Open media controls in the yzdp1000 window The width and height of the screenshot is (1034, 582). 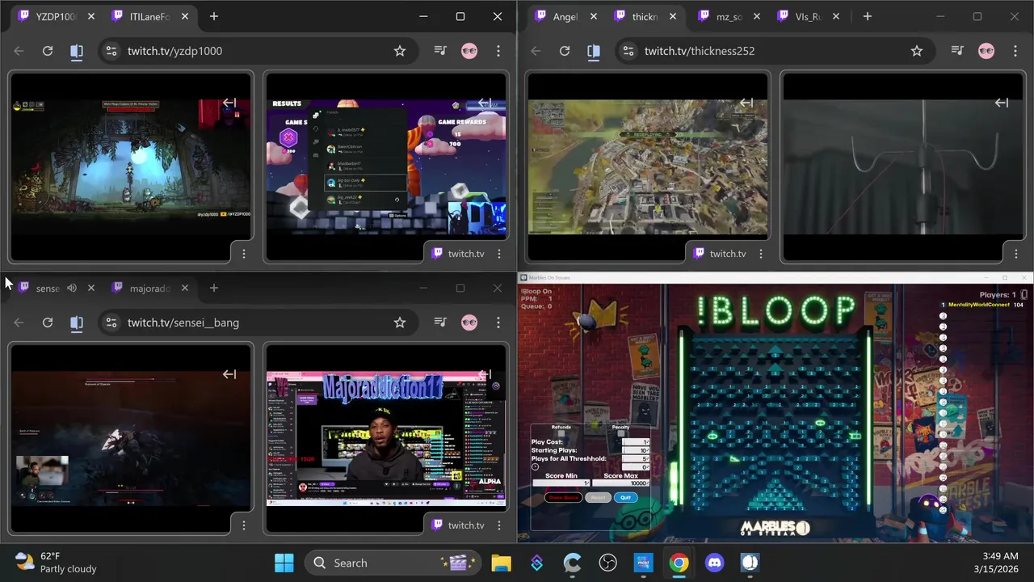pos(440,51)
